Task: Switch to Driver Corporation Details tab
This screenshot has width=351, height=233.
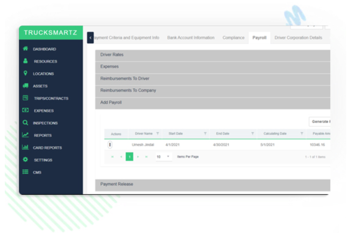Action: pyautogui.click(x=298, y=38)
